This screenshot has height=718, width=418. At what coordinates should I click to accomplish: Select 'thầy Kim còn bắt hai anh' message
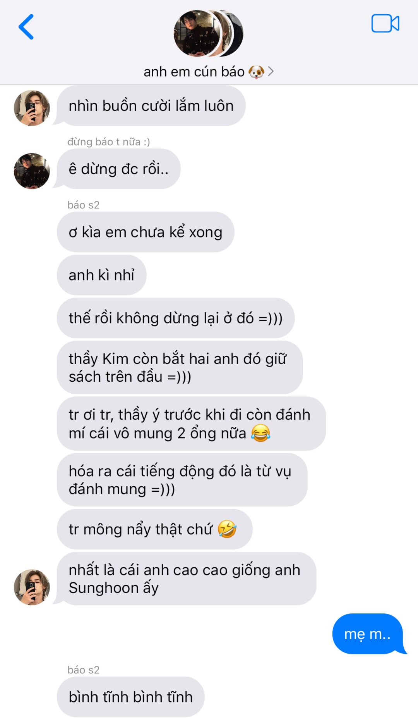[x=180, y=367]
